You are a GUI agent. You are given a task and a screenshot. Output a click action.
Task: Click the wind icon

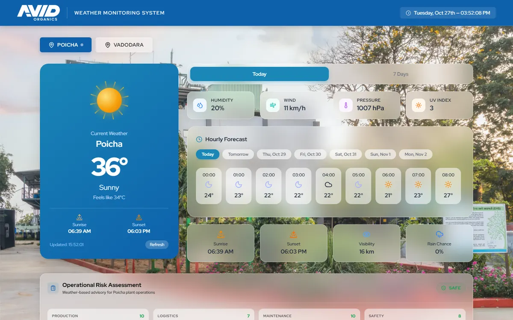click(x=273, y=105)
